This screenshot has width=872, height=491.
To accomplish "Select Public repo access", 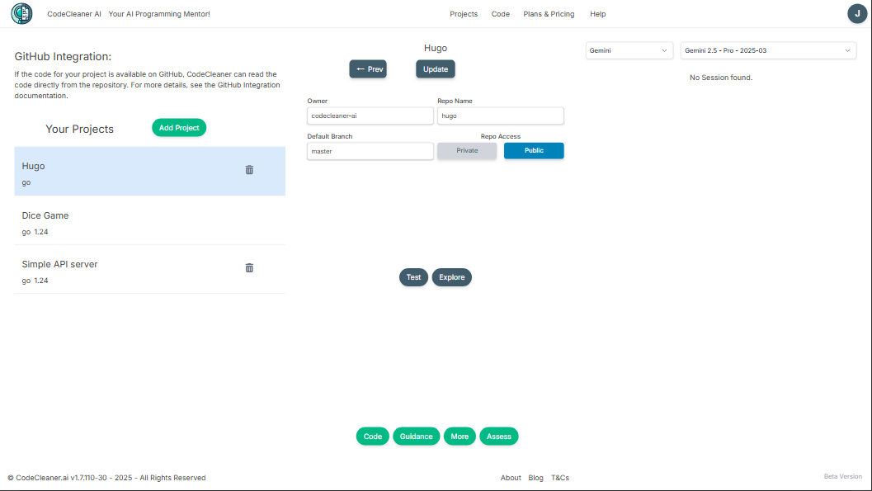I will point(534,151).
